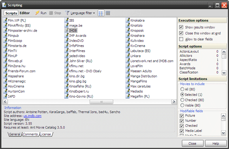
Task: Uncheck the Checked modifiable field
Action: click(x=182, y=126)
